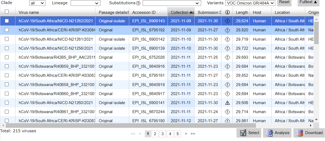Open the Substitutions combo box
Screen dimensions: 325x141
pos(172,3)
